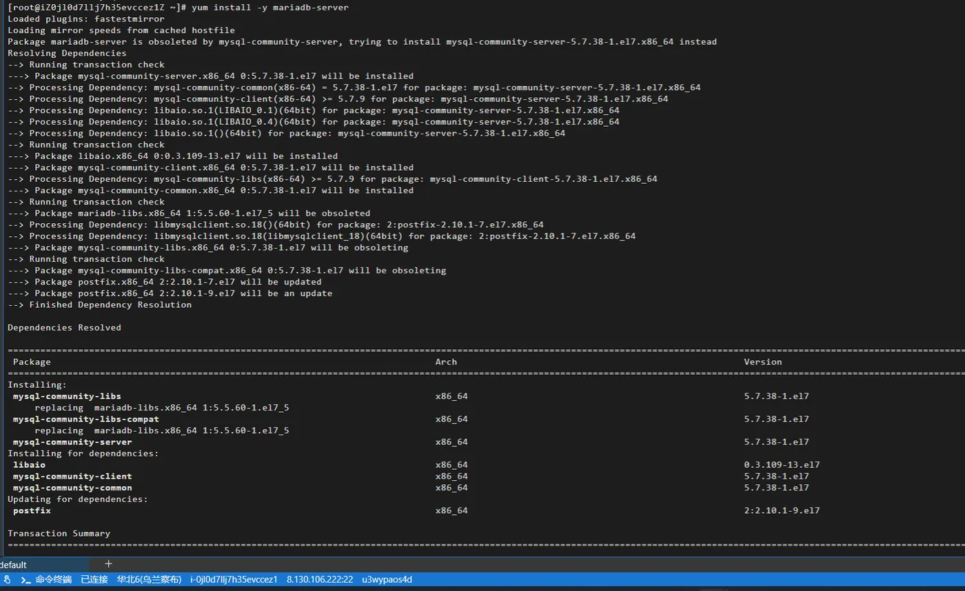Click the 命令终端 status bar label

[x=54, y=579]
